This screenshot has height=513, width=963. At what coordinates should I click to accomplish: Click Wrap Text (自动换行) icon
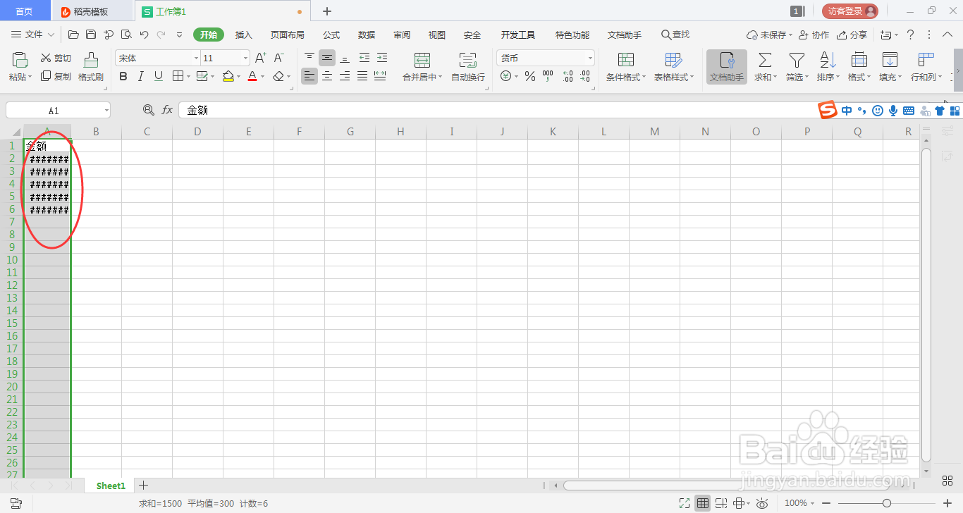point(468,68)
